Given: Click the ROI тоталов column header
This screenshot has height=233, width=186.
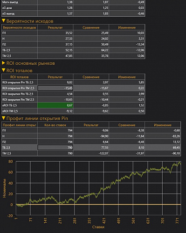Looking at the screenshot, I should 20,77.
